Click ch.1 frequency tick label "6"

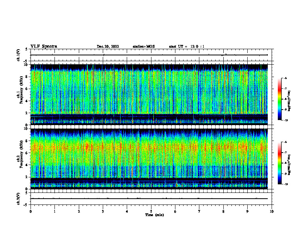[27, 89]
